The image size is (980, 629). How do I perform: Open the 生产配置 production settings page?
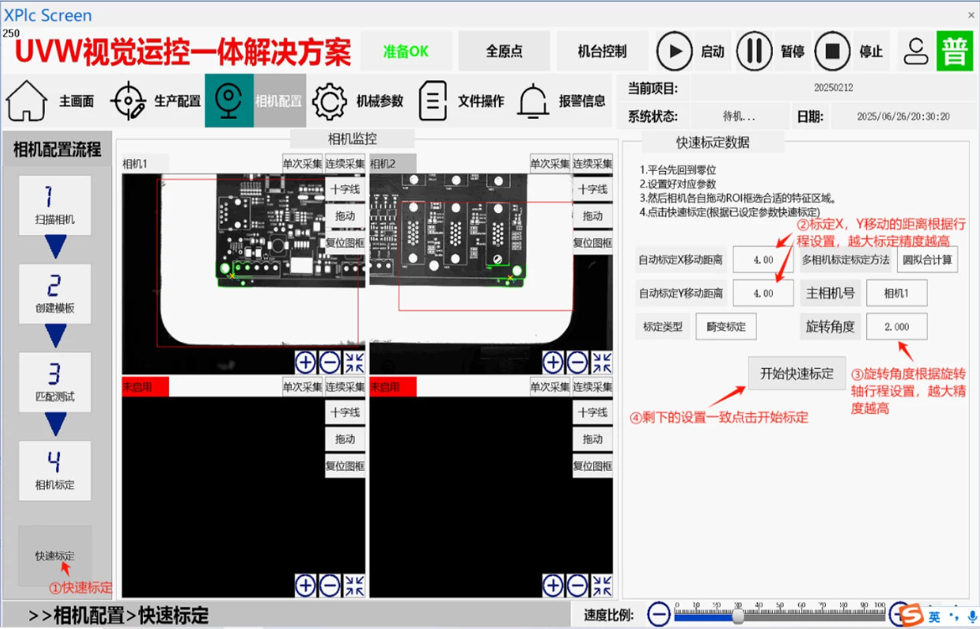[x=155, y=101]
